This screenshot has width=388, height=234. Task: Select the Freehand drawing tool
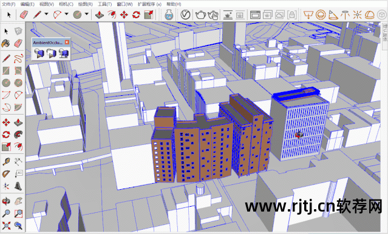click(18, 59)
